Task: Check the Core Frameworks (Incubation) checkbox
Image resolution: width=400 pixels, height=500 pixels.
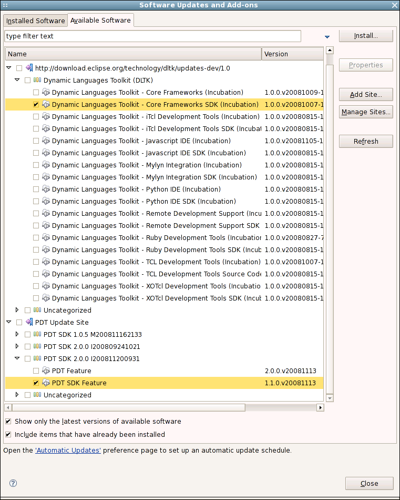Action: (x=36, y=93)
